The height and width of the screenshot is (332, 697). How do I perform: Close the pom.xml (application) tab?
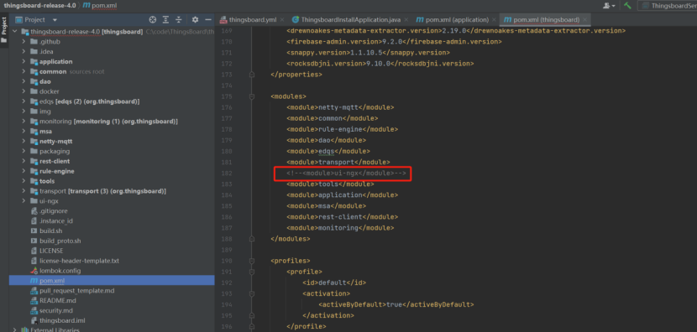495,19
